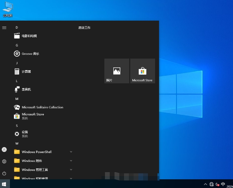The image size is (233, 188).
Task: Click the Windows Start button in the taskbar
Action: point(4,184)
